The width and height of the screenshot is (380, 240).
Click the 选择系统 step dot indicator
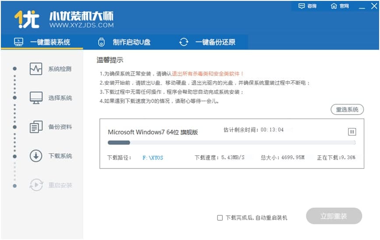(15, 98)
